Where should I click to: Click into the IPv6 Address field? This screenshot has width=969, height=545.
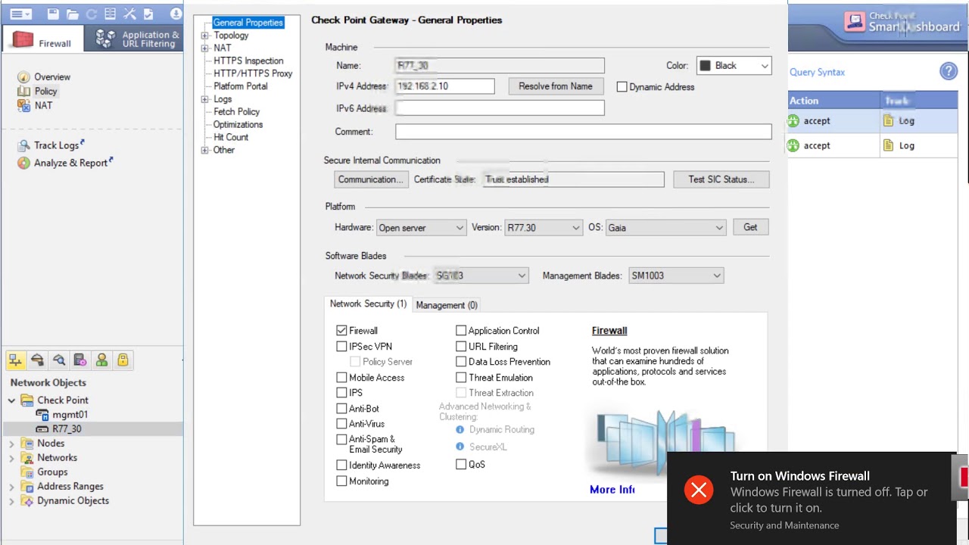[500, 108]
